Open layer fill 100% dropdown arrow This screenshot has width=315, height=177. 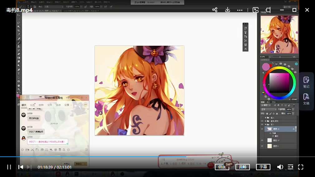293,113
